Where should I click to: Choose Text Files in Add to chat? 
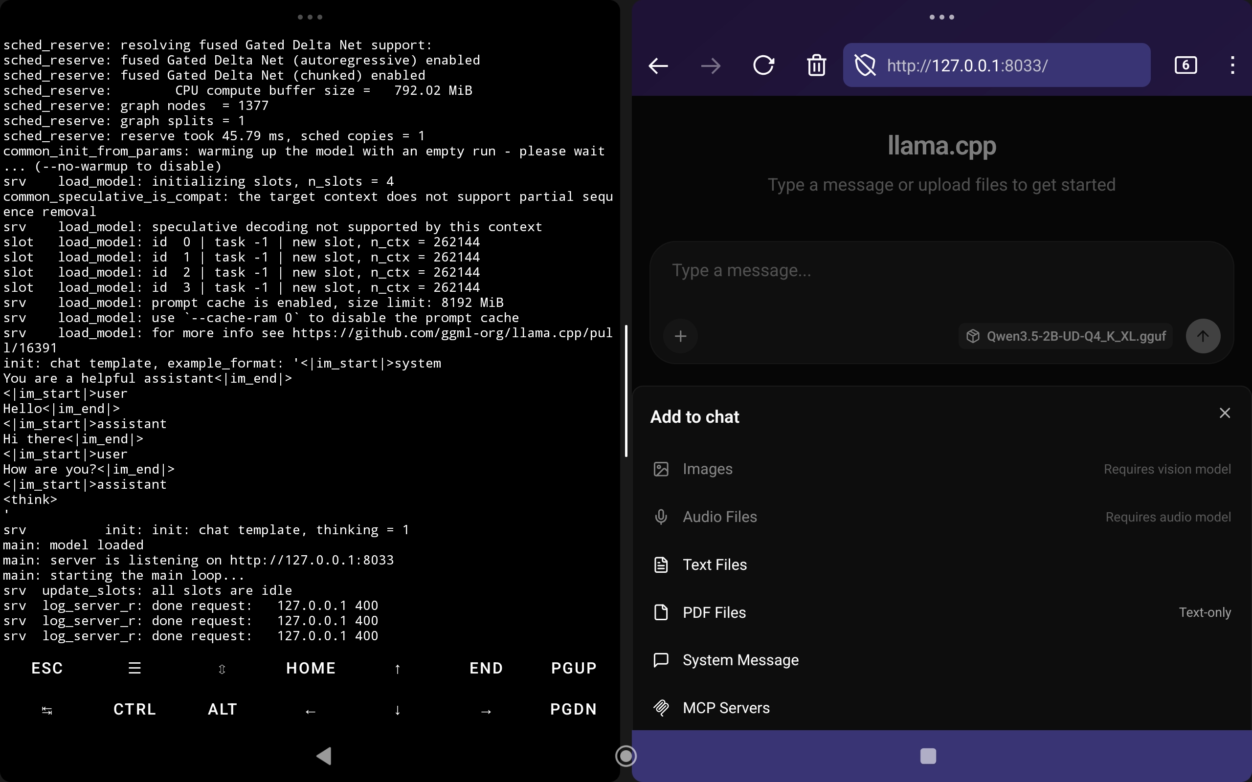[941, 565]
